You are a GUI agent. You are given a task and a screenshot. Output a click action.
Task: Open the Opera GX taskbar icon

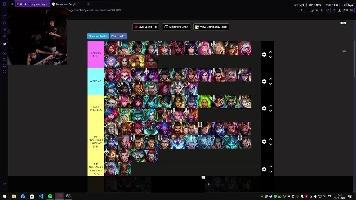pyautogui.click(x=60, y=196)
